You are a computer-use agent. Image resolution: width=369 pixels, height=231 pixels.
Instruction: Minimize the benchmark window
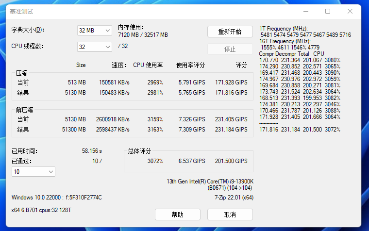point(305,11)
